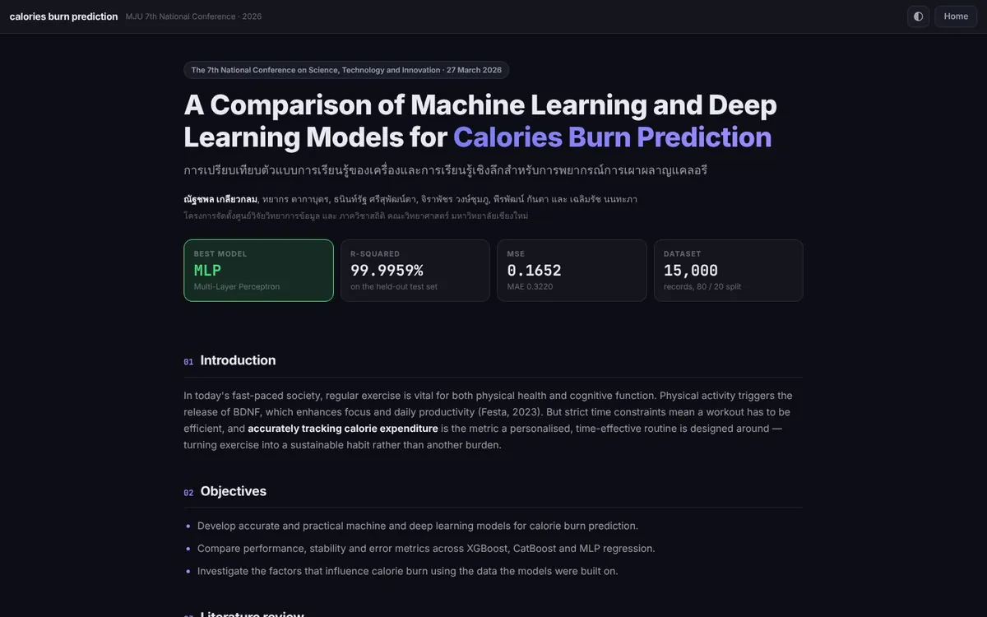This screenshot has height=617, width=987.
Task: Select the Dataset 15,000 card
Action: (729, 271)
